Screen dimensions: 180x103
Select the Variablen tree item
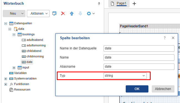(x=20, y=73)
